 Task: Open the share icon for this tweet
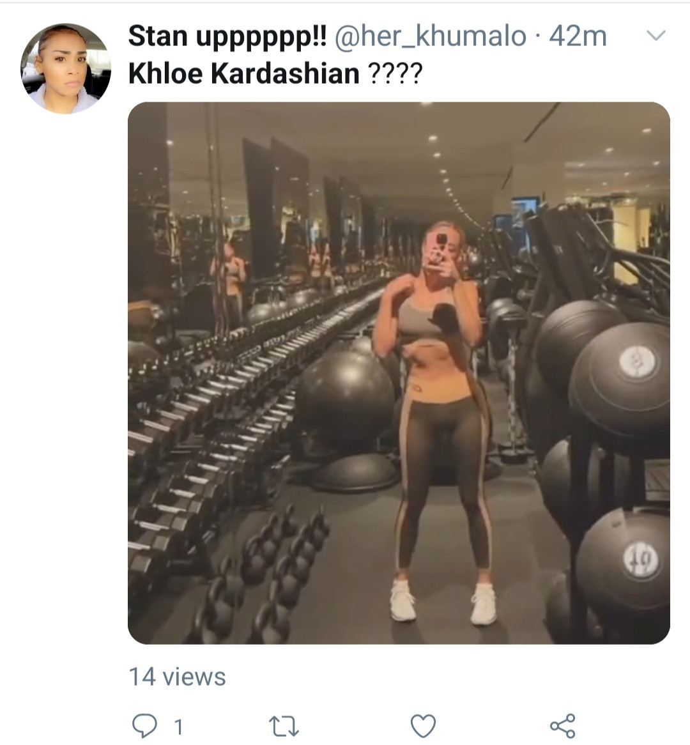tap(563, 726)
